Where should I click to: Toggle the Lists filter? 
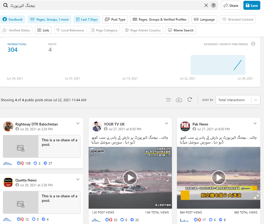coord(43,30)
